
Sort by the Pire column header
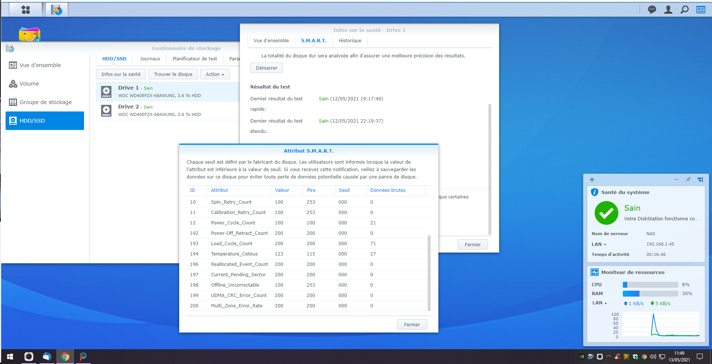coord(320,190)
